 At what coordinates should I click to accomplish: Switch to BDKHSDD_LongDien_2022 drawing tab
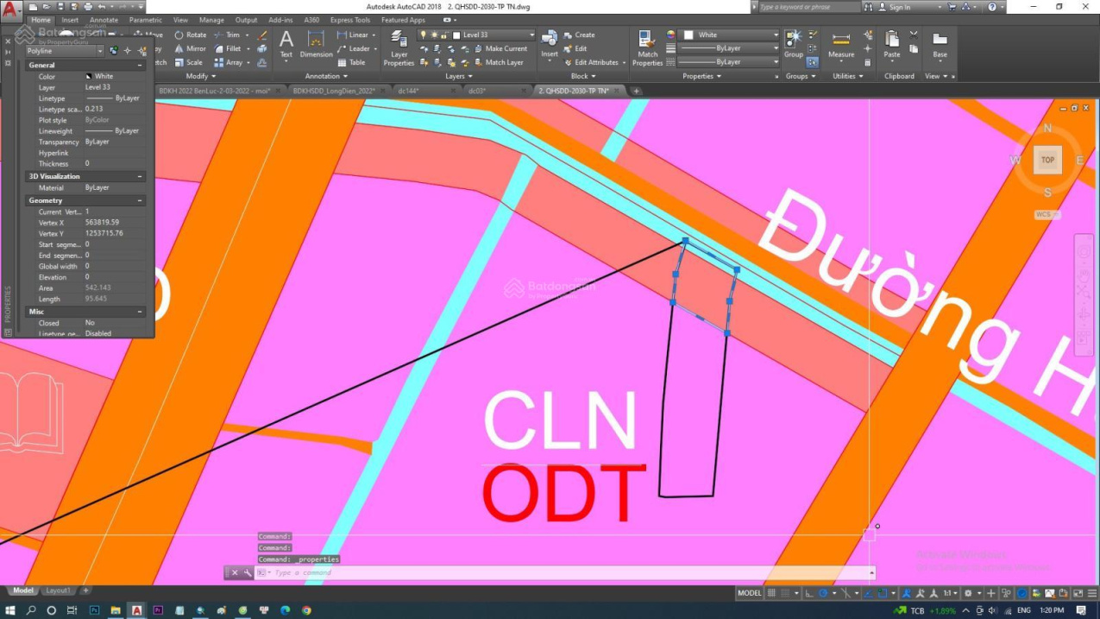[333, 91]
